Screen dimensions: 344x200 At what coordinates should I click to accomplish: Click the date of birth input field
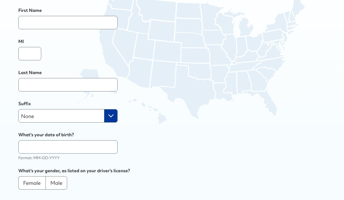point(68,147)
